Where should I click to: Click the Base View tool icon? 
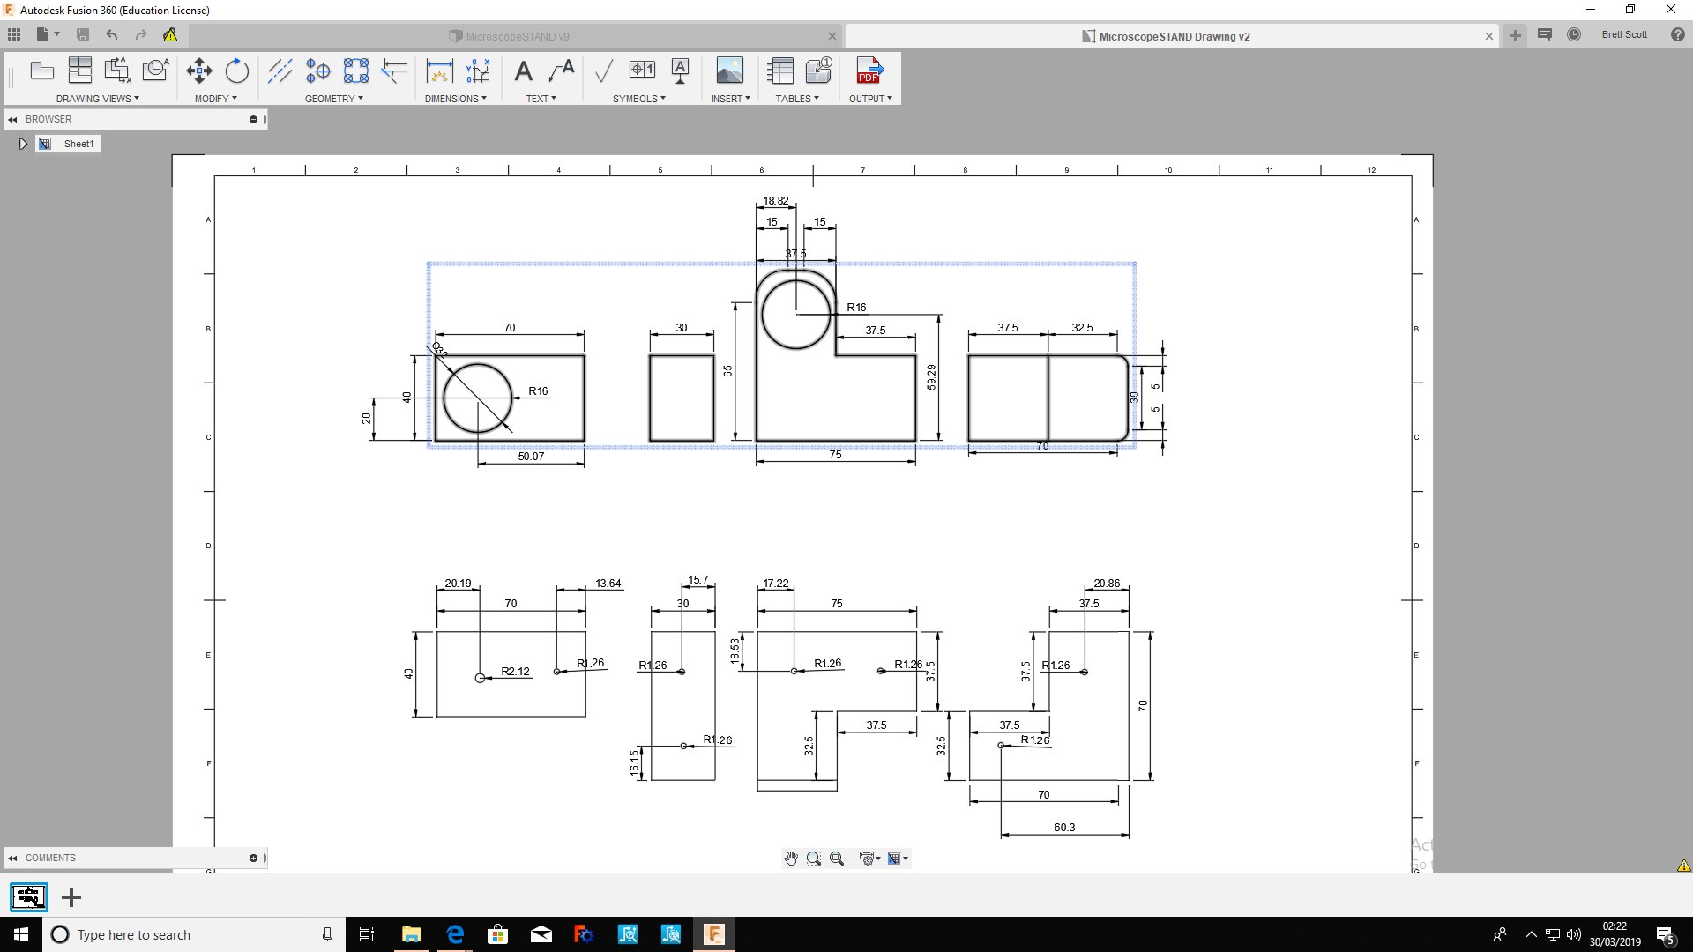(x=41, y=71)
